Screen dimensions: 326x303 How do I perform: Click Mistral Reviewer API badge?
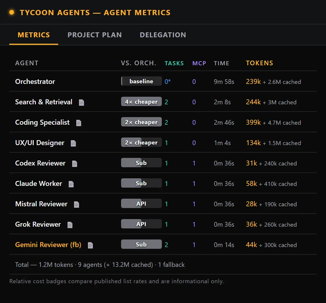(141, 203)
